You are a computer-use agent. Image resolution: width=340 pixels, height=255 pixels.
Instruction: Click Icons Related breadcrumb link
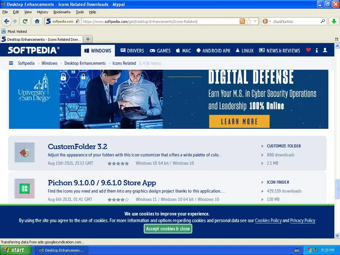pos(124,63)
